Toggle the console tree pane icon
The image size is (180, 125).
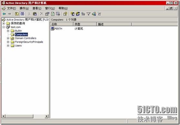pos(22,14)
